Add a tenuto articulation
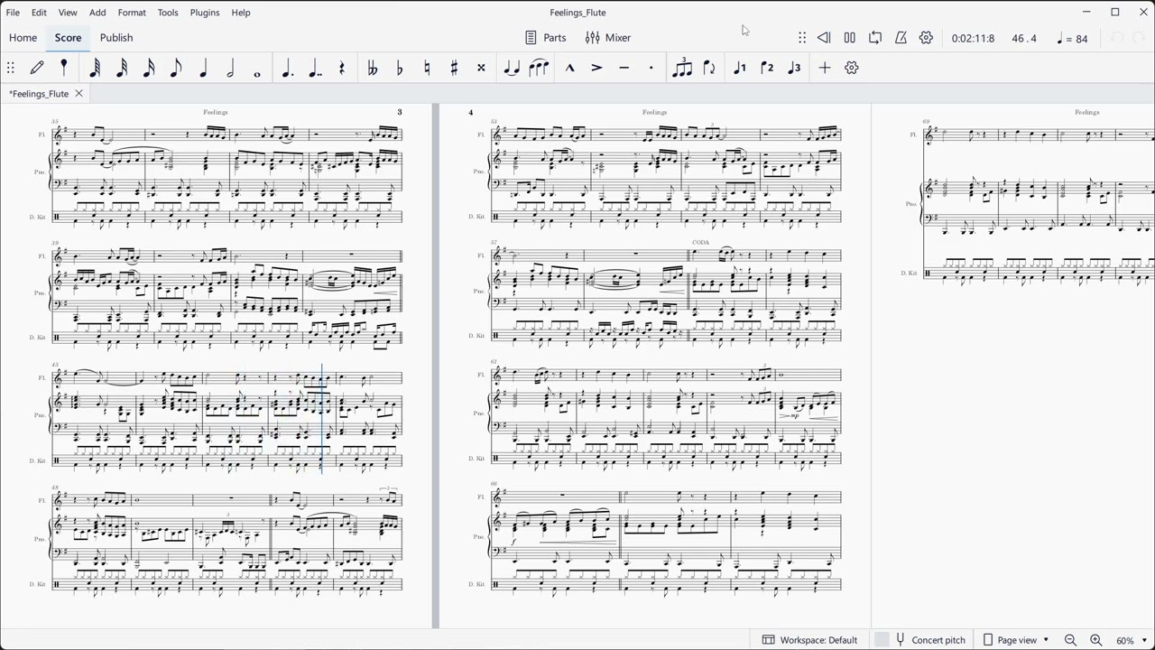 point(624,68)
